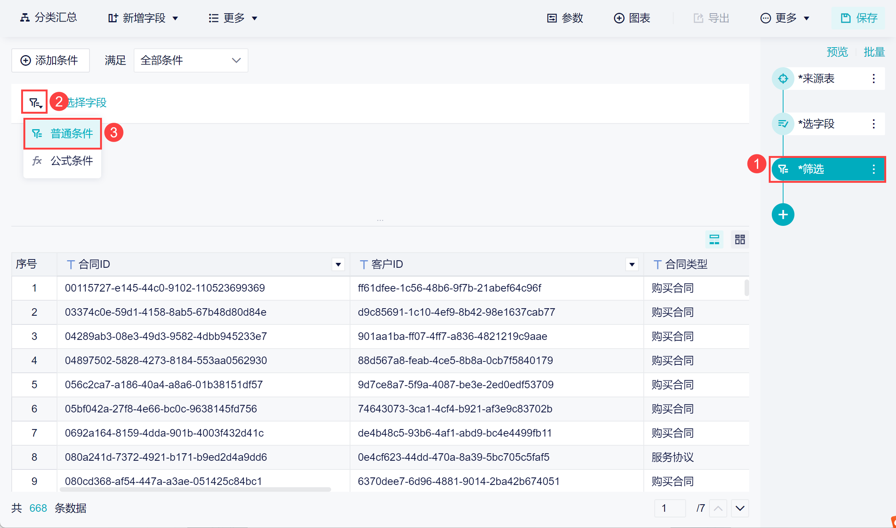
Task: Click the page number input field
Action: tap(670, 508)
